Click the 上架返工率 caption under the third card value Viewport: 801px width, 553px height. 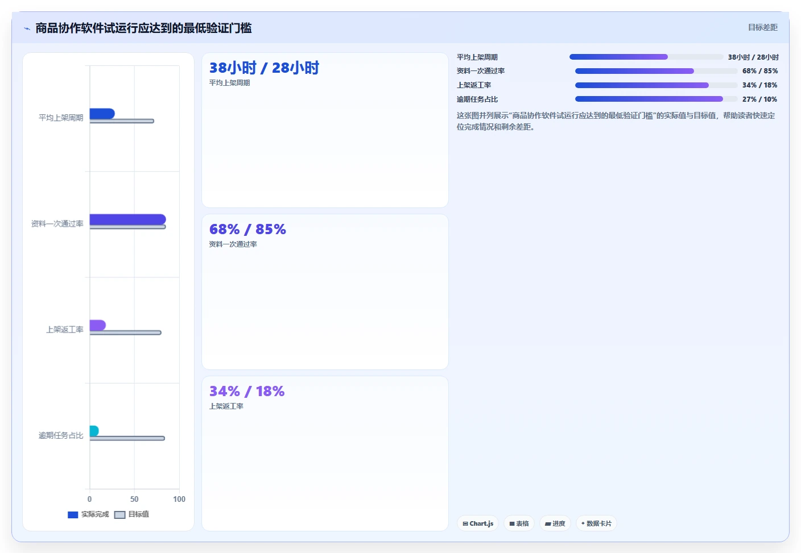[226, 406]
